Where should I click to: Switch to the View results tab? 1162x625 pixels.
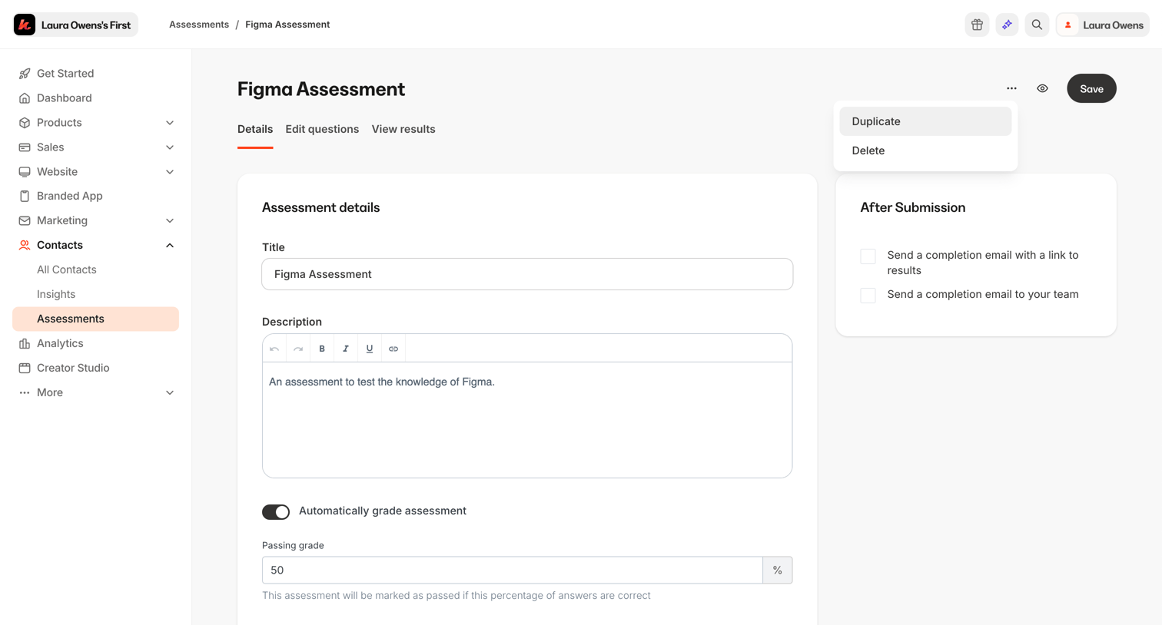pos(403,129)
